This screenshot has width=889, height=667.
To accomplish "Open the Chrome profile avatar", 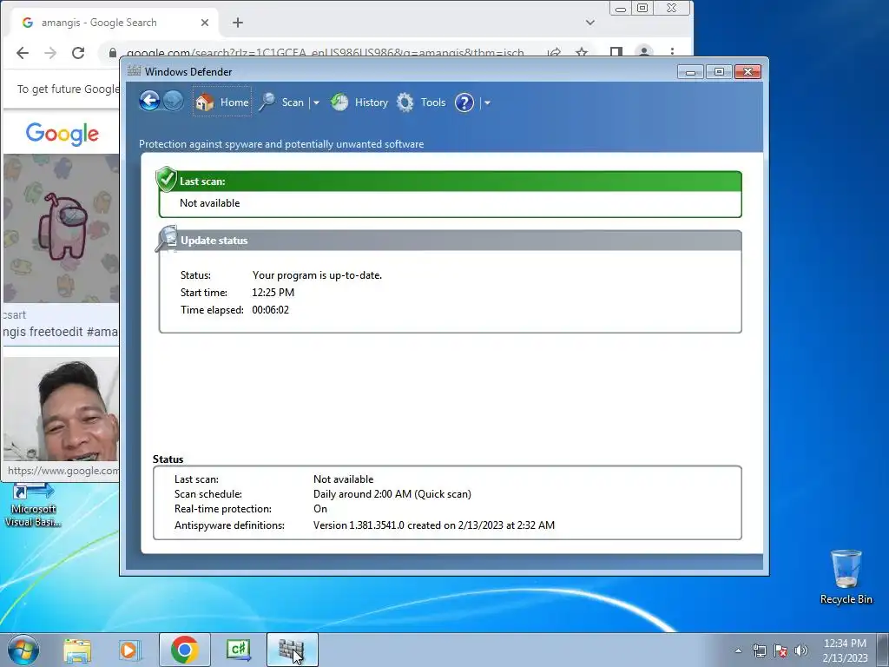I will (x=644, y=52).
